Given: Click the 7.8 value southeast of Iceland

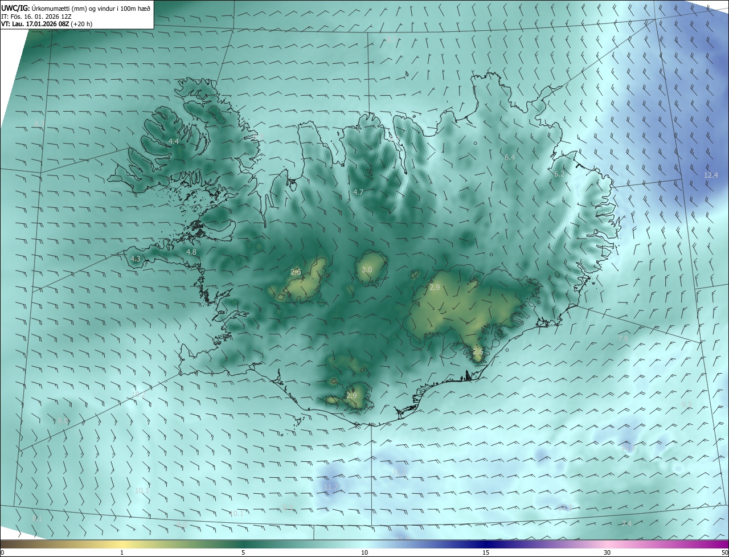Looking at the screenshot, I should click(624, 339).
